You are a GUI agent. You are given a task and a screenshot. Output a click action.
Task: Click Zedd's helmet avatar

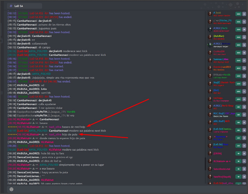pos(210,14)
